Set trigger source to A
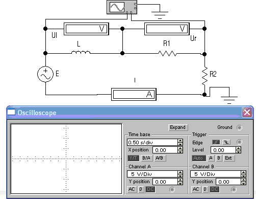256x199 pixels. coord(211,158)
